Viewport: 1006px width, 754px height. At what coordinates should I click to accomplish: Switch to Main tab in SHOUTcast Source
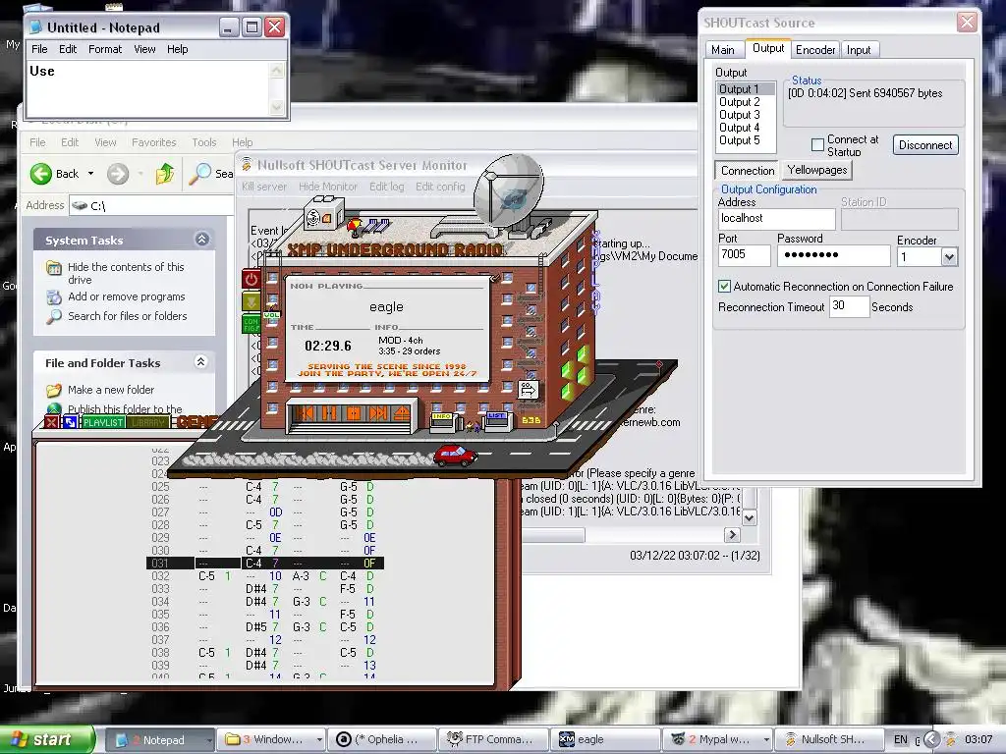[722, 50]
